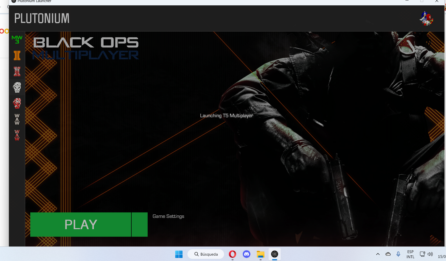This screenshot has height=261, width=446.
Task: Click the OneDrive cloud tray icon
Action: [x=388, y=254]
